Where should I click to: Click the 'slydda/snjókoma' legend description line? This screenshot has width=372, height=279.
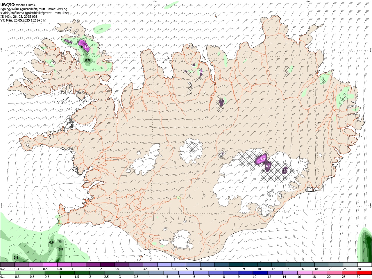[x=35, y=13]
